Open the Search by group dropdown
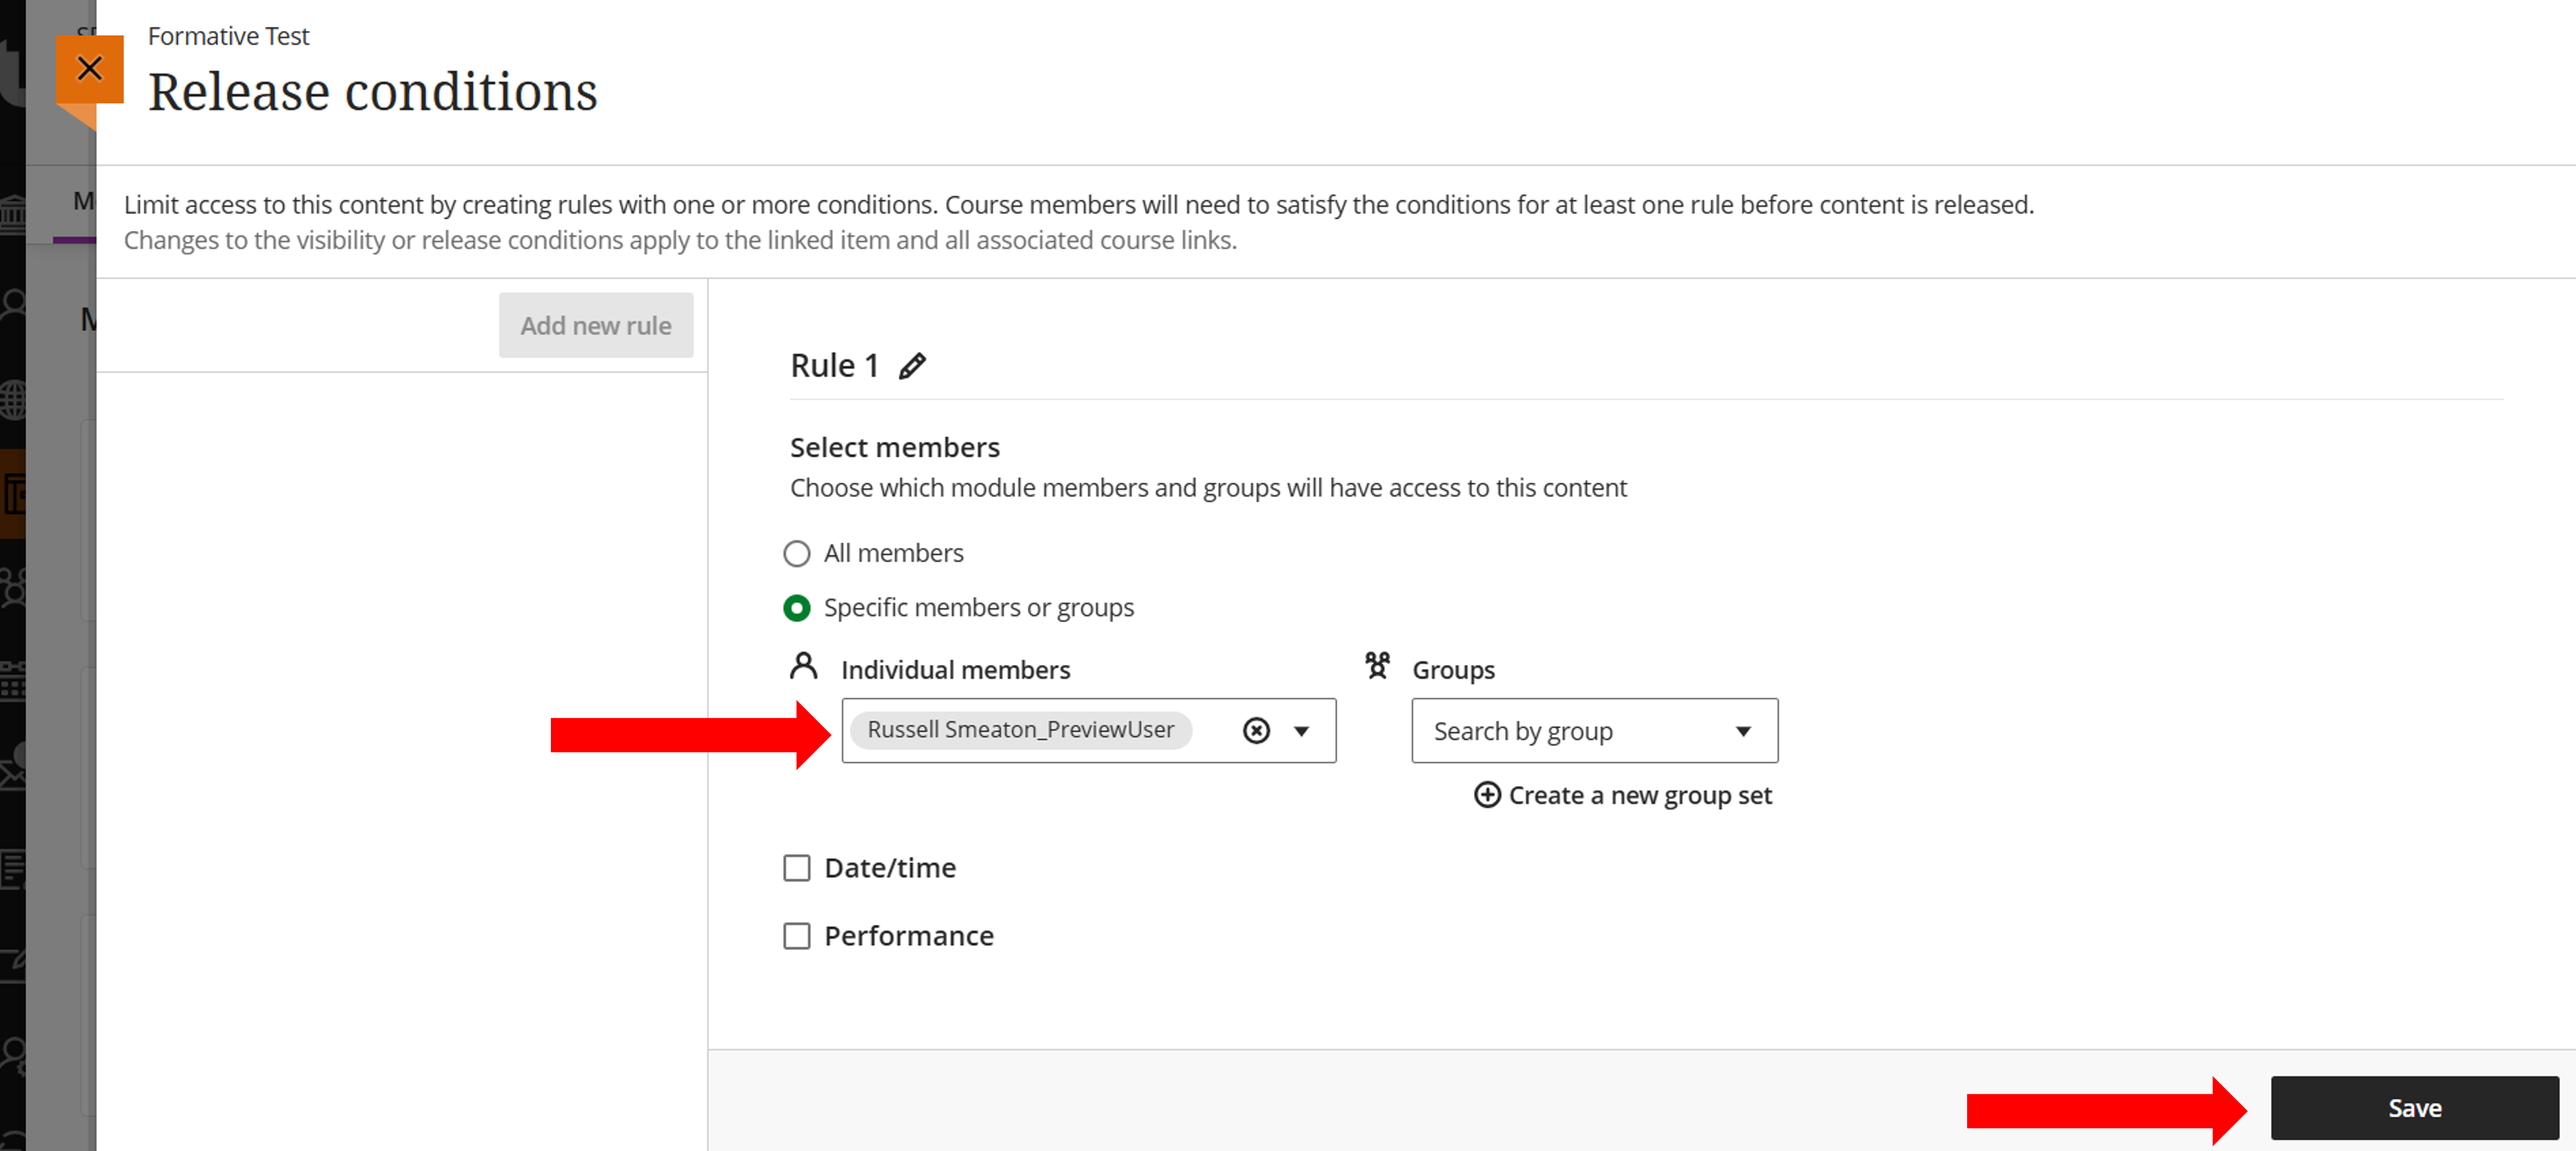This screenshot has width=2576, height=1151. pos(1594,730)
